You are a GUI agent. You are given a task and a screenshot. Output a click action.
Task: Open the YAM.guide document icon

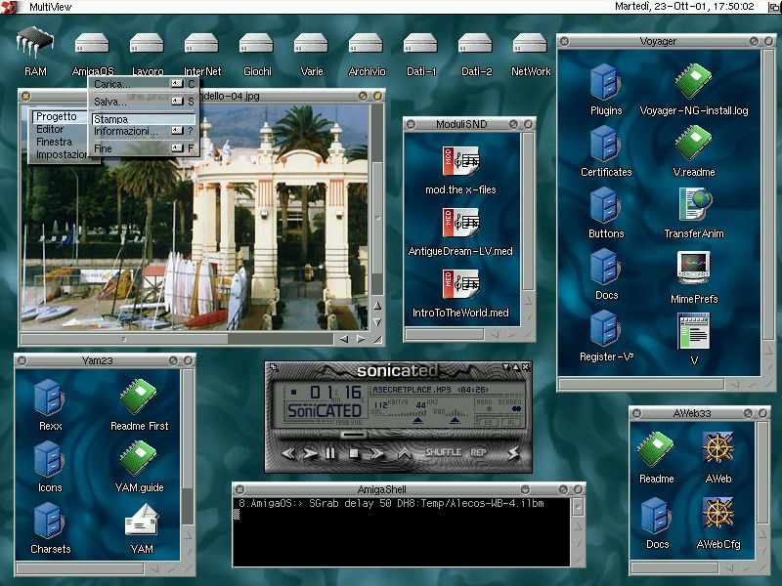138,459
